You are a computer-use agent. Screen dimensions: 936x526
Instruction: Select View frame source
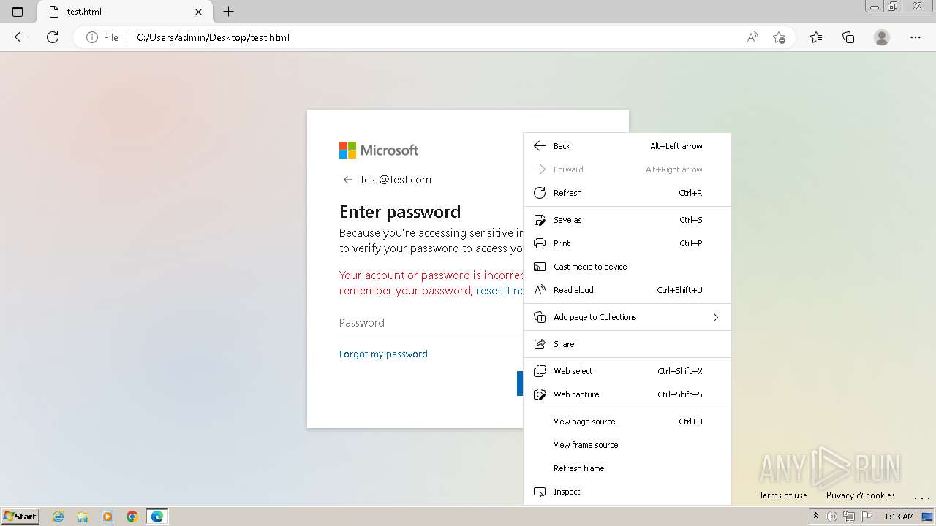627,445
